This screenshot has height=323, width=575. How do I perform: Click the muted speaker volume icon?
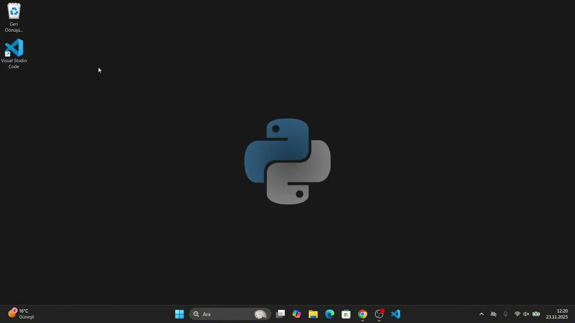pos(526,314)
